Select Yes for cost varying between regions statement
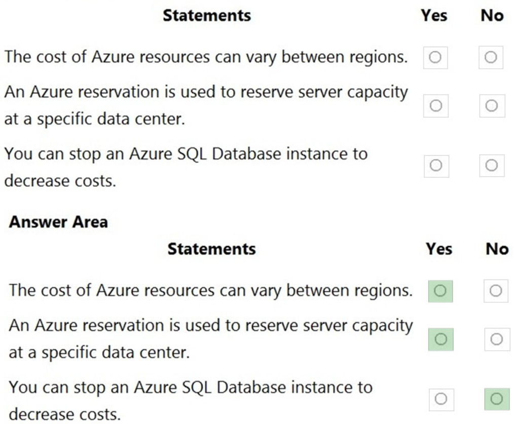The width and height of the screenshot is (520, 424). pos(435,57)
